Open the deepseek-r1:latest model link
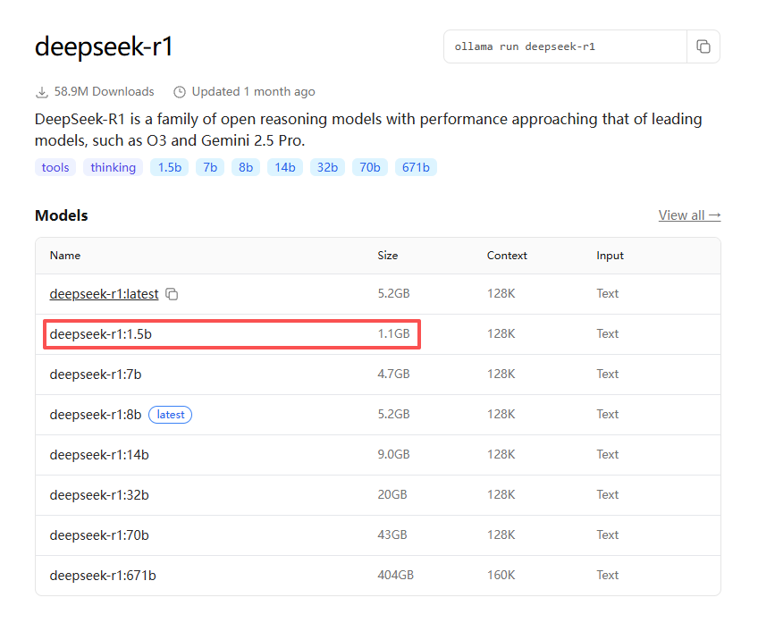The image size is (758, 623). click(104, 294)
